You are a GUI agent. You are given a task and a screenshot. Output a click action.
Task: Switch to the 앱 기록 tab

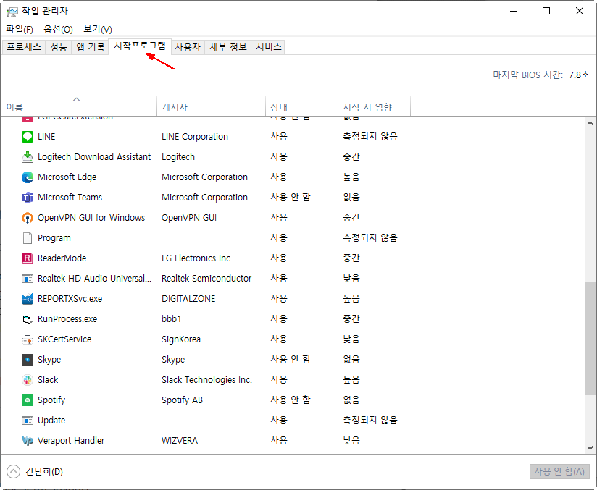click(x=90, y=47)
